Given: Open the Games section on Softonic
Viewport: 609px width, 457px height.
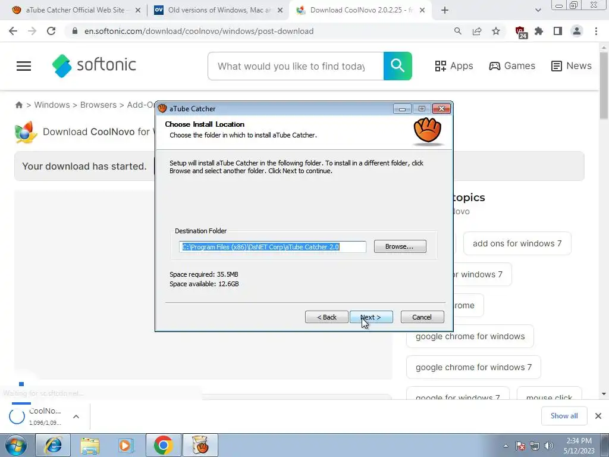Looking at the screenshot, I should click(x=512, y=65).
